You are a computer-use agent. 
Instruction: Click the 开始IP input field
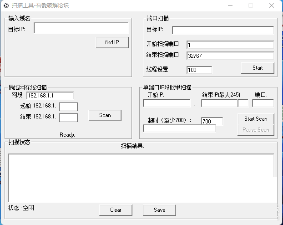[x=167, y=103]
